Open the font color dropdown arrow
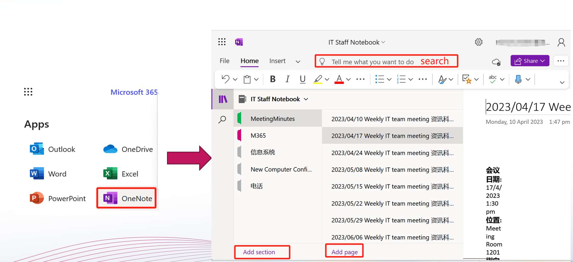 (348, 79)
